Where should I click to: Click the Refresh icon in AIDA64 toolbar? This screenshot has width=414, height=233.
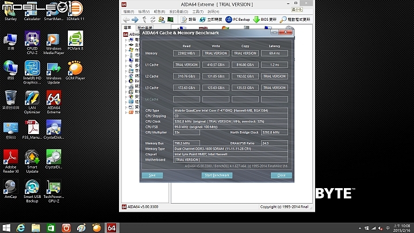(x=153, y=20)
